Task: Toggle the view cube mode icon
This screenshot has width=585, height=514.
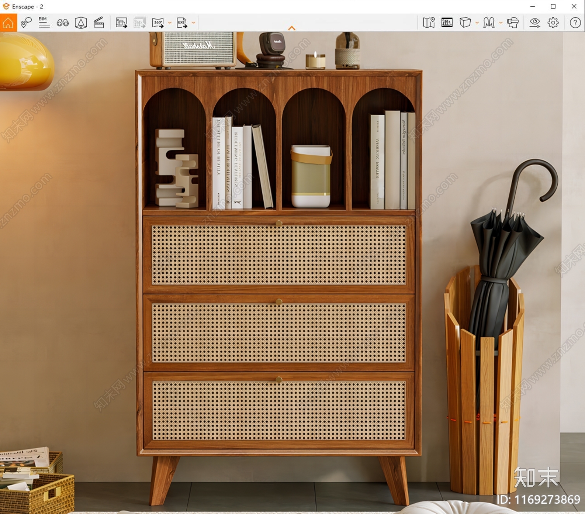Action: pyautogui.click(x=465, y=23)
